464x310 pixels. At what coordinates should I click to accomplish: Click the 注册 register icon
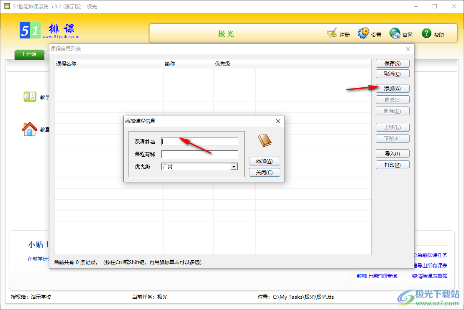click(x=332, y=33)
